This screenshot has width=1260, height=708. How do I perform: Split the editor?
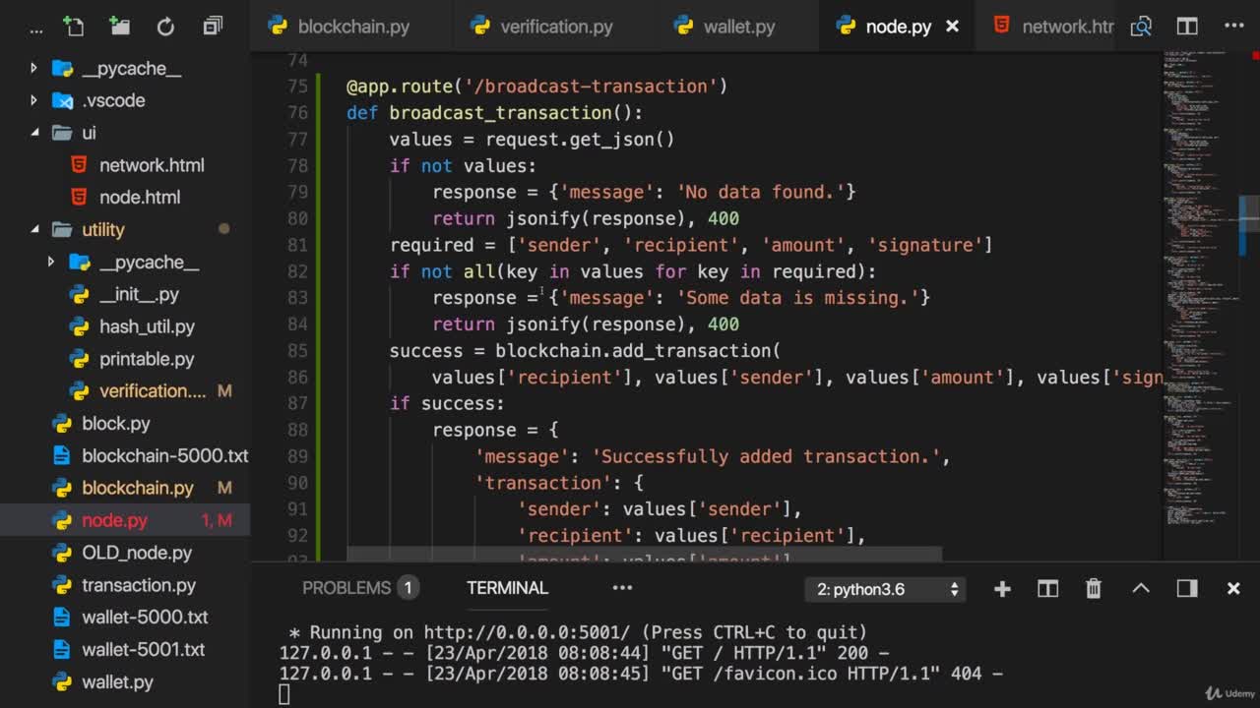[x=1187, y=27]
